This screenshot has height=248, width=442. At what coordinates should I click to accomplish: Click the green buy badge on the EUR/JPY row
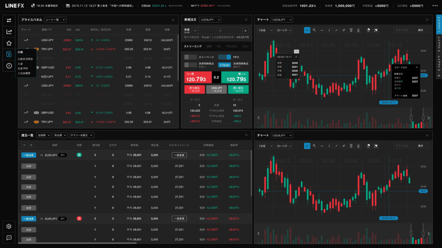click(x=79, y=155)
